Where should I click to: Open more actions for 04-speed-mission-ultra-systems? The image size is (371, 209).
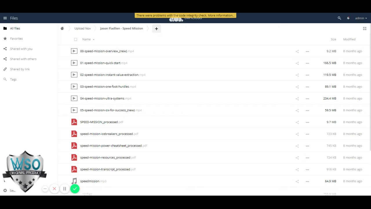point(307,99)
